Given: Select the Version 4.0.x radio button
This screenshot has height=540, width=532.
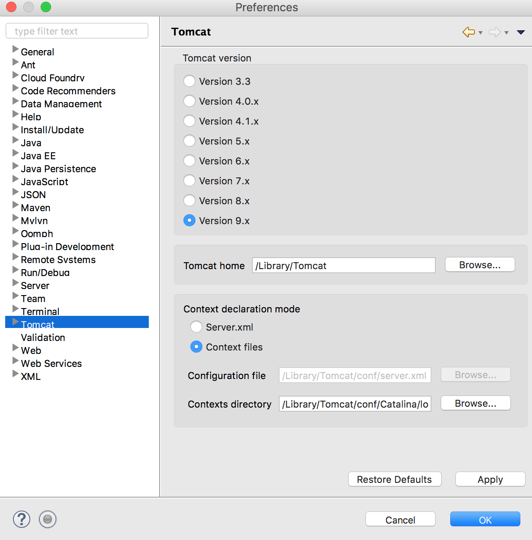Looking at the screenshot, I should pos(189,101).
